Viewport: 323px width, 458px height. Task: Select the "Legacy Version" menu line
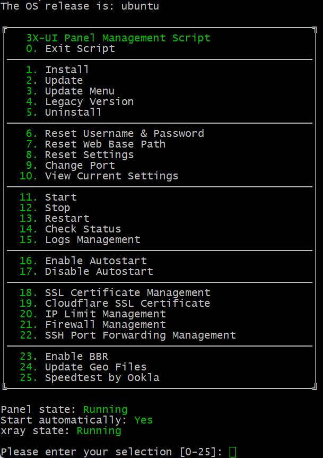point(89,102)
